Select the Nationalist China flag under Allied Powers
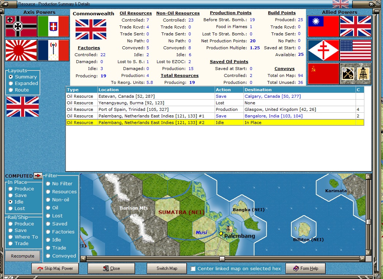383x279 pixels. (323, 26)
